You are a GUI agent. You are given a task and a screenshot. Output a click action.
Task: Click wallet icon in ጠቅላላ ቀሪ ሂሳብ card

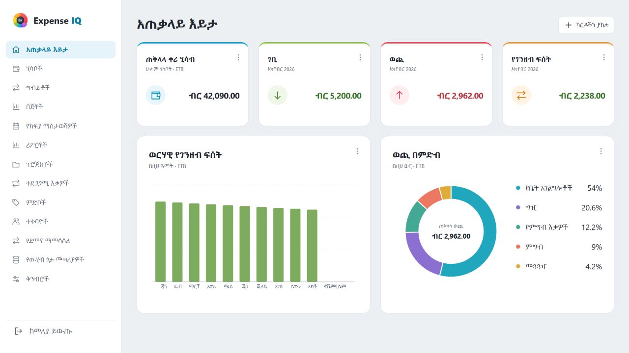pos(156,95)
